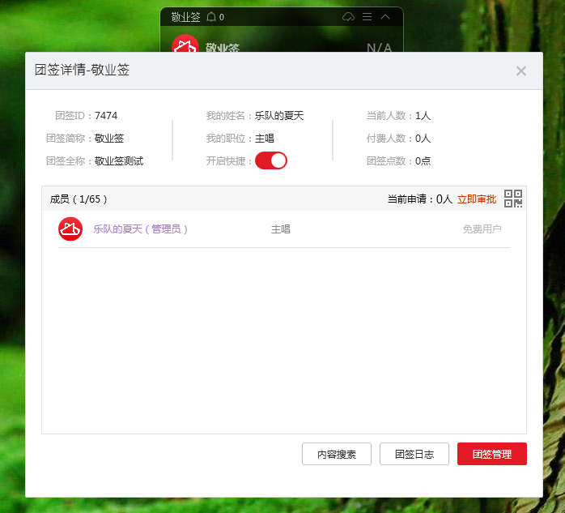
Task: Click 付费人数 value 0人
Action: [x=423, y=139]
